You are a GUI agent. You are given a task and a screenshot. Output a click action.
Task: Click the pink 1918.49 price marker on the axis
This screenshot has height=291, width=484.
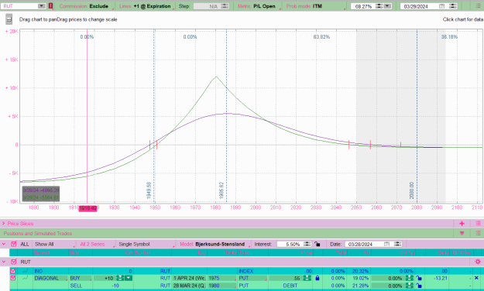click(88, 208)
